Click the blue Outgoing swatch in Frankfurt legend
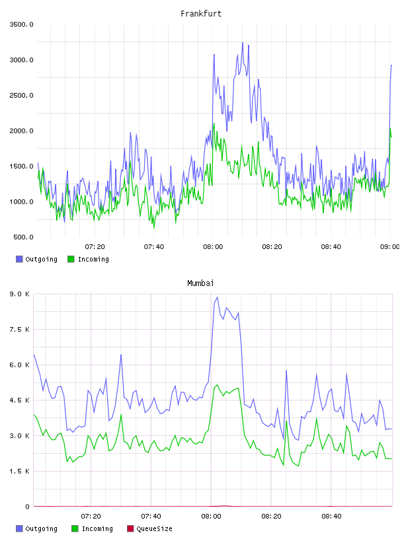The width and height of the screenshot is (402, 539). coord(19,259)
